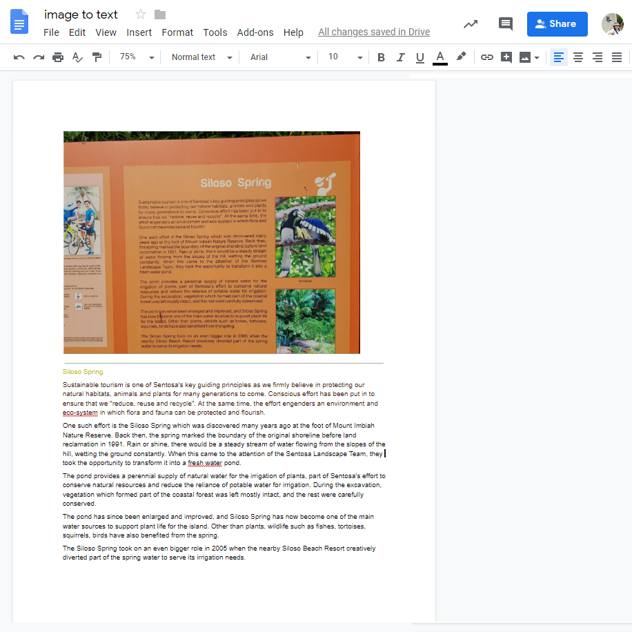
Task: Click All changes saved in Drive link
Action: pos(374,32)
